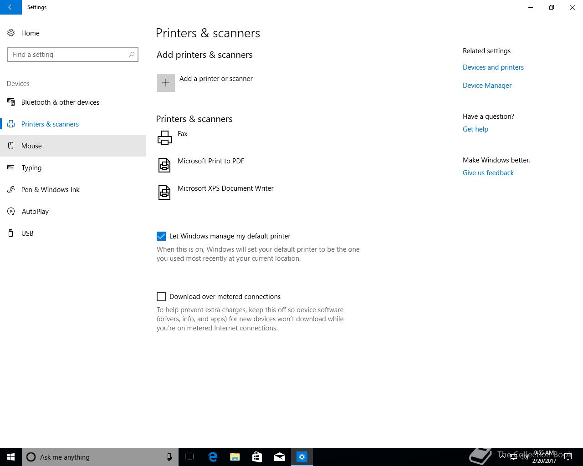Open the Mouse settings page
This screenshot has height=466, width=583.
tap(73, 146)
